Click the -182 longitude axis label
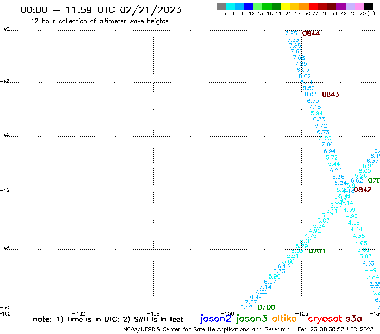 click(x=79, y=314)
